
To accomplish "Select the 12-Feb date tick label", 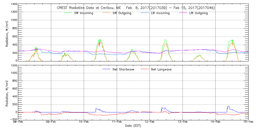I will point(150,122).
